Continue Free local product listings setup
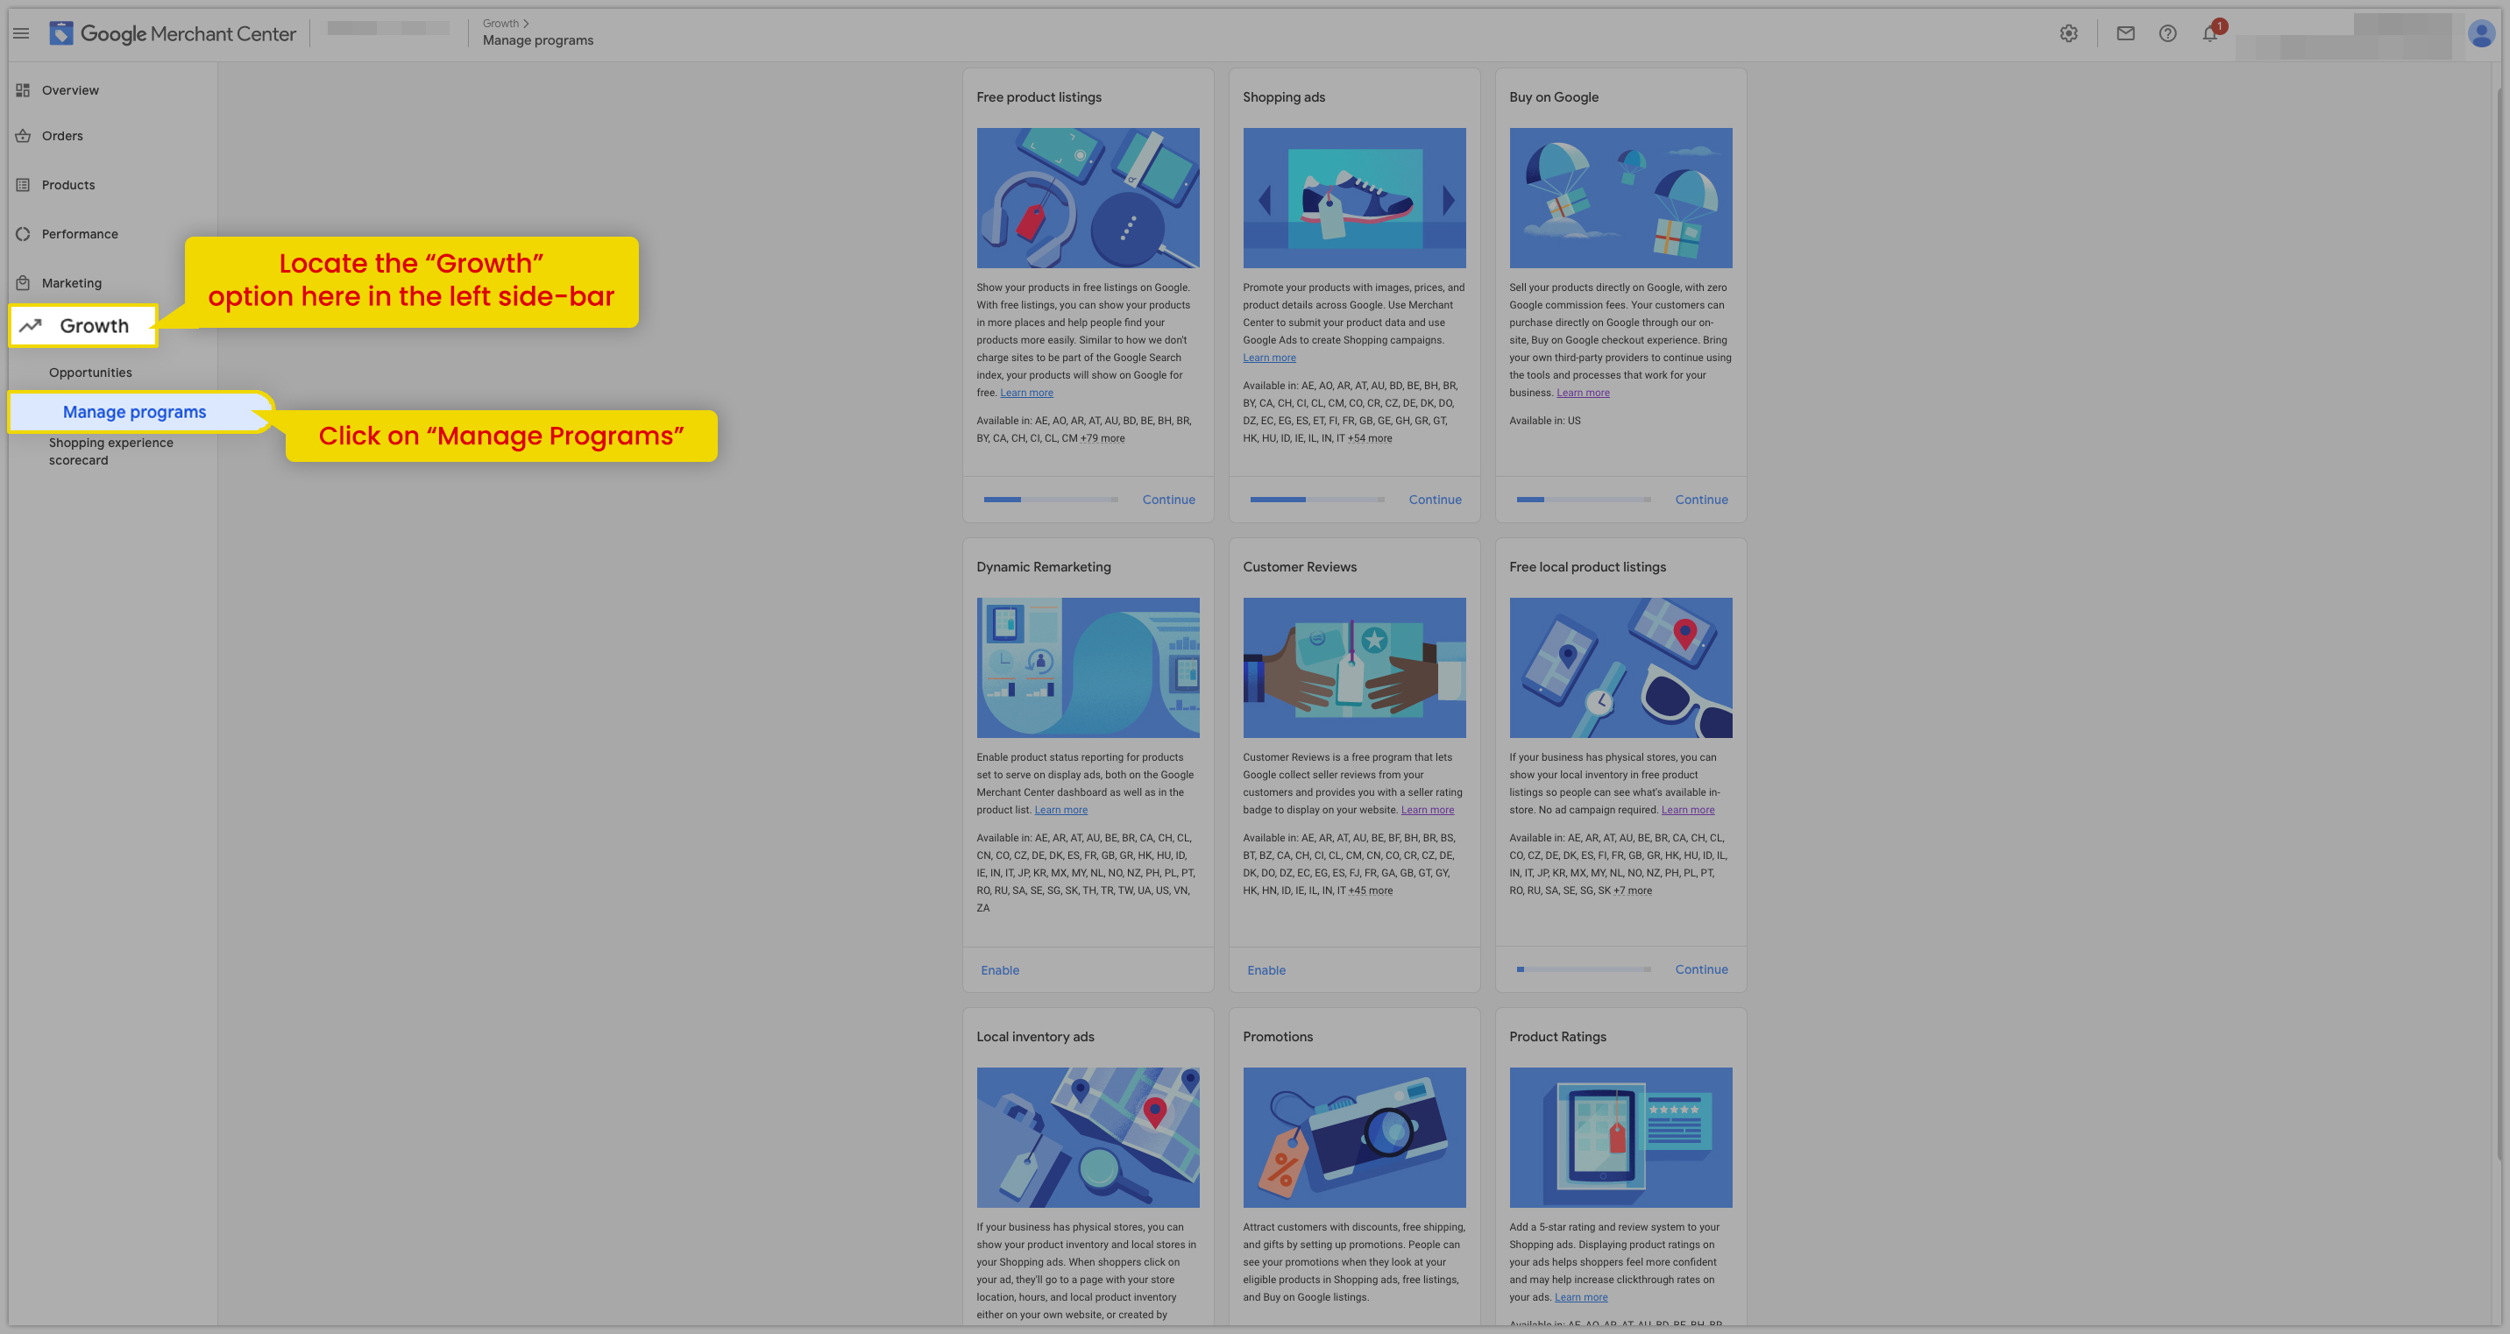Viewport: 2510px width, 1334px height. point(1701,969)
